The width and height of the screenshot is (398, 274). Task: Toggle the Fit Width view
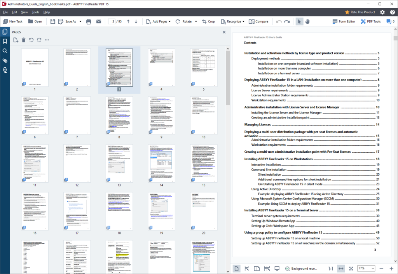point(341,269)
